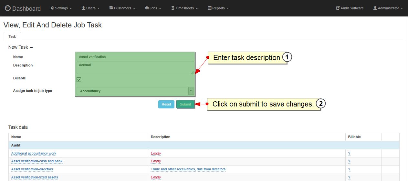Image resolution: width=408 pixels, height=181 pixels.
Task: Click the Users person icon
Action: point(83,8)
